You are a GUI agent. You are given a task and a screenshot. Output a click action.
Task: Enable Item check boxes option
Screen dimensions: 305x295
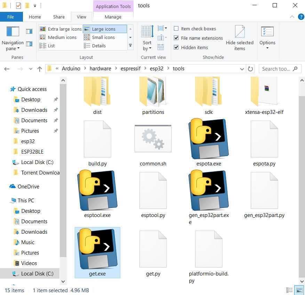[176, 29]
